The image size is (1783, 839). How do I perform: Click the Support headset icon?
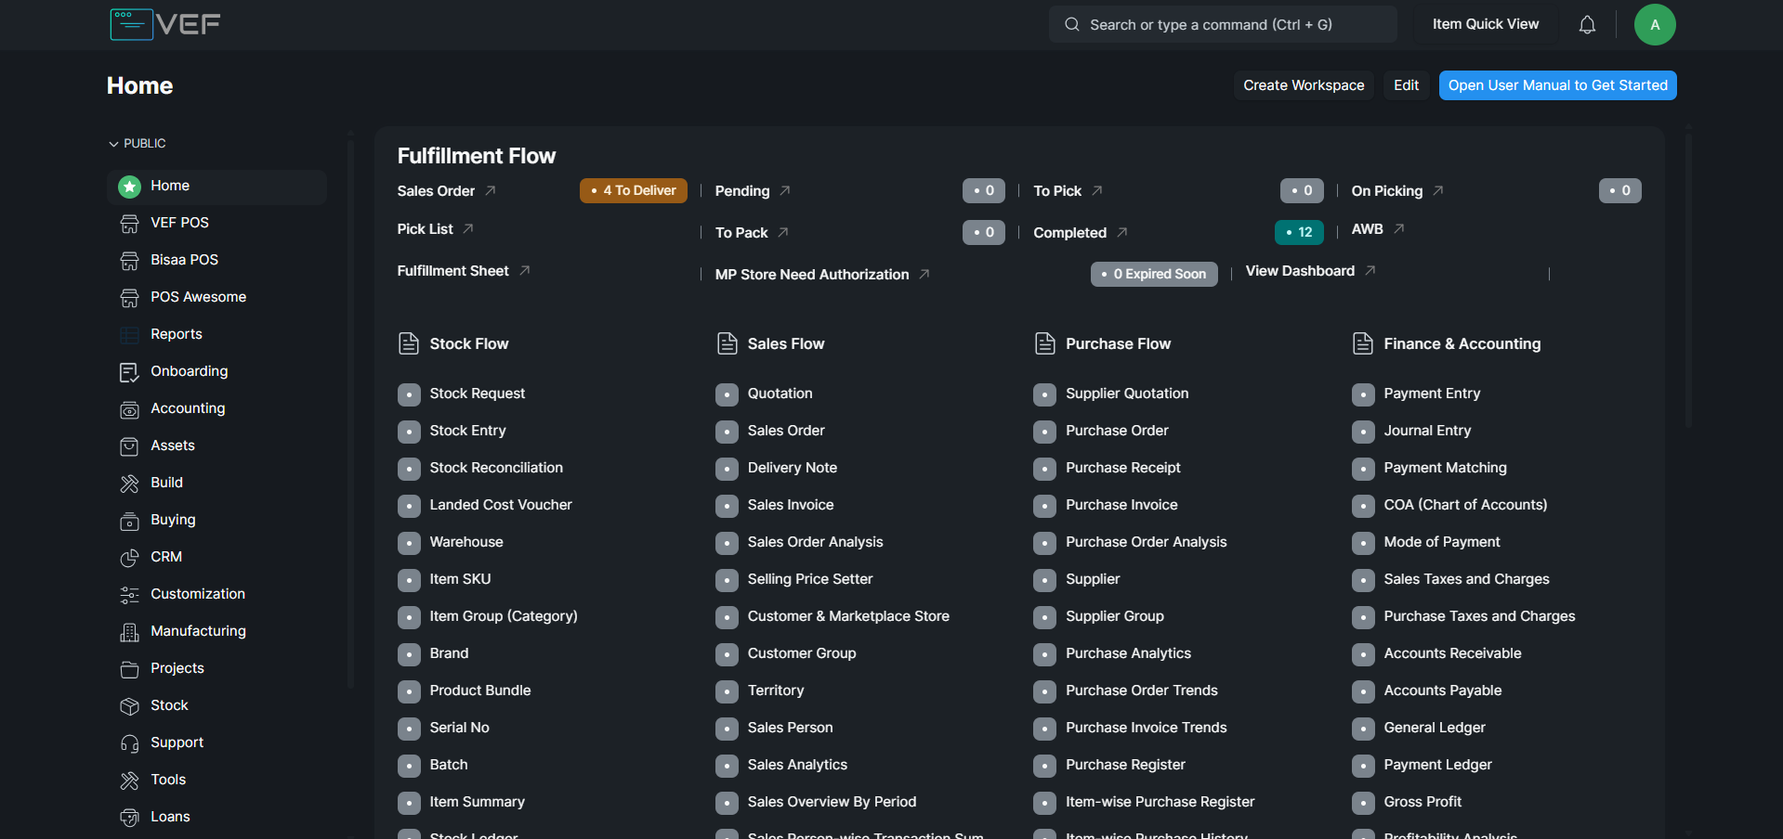(x=129, y=743)
